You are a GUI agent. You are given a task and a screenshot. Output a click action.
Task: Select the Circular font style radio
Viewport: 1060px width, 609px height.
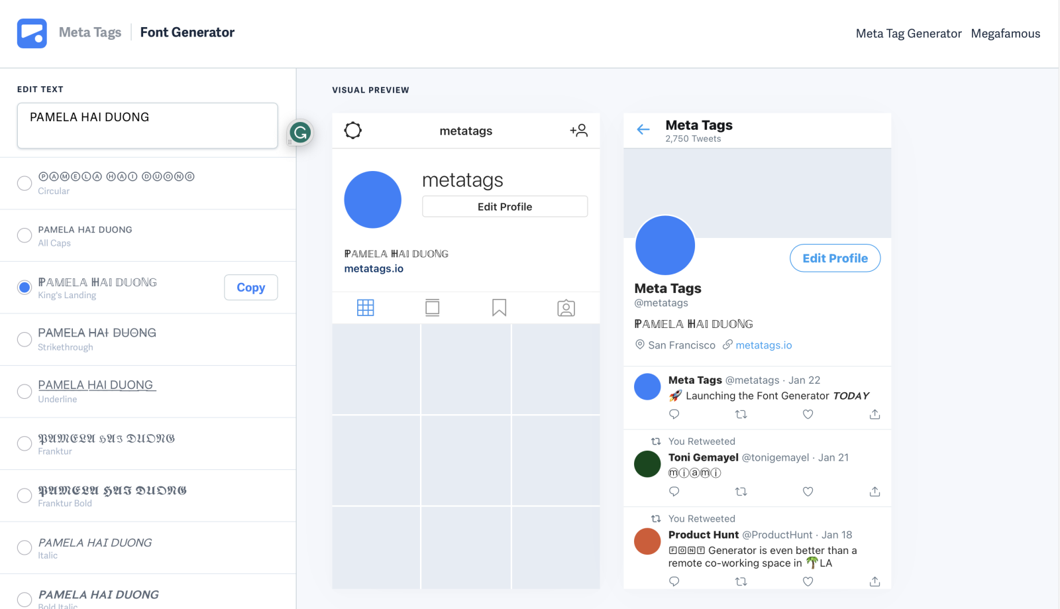[x=25, y=184]
